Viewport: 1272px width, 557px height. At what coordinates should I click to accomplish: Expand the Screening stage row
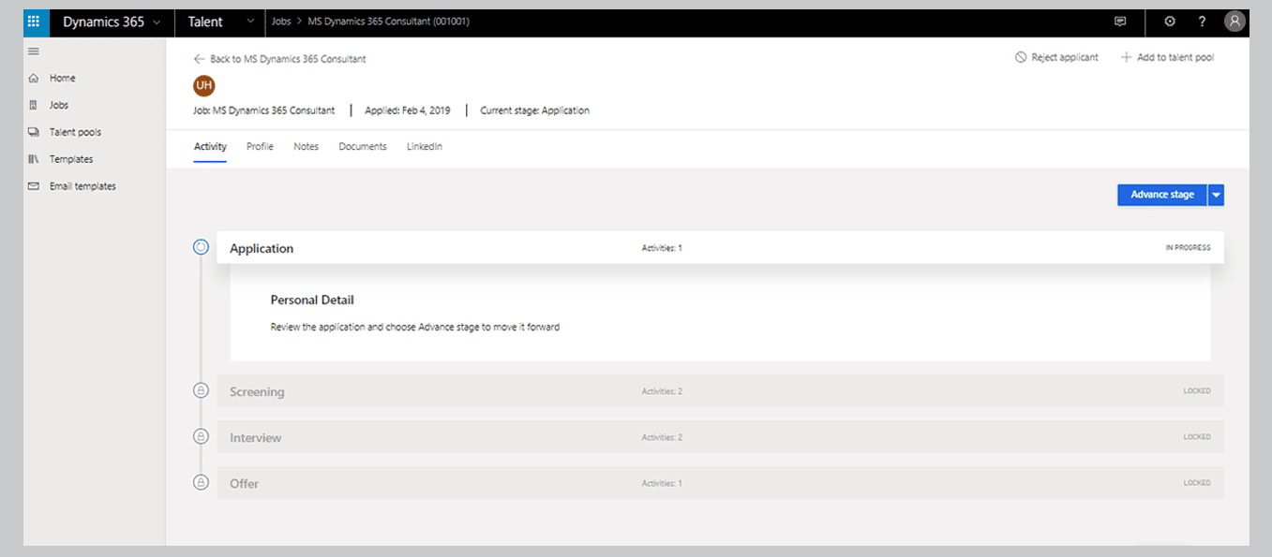point(720,390)
